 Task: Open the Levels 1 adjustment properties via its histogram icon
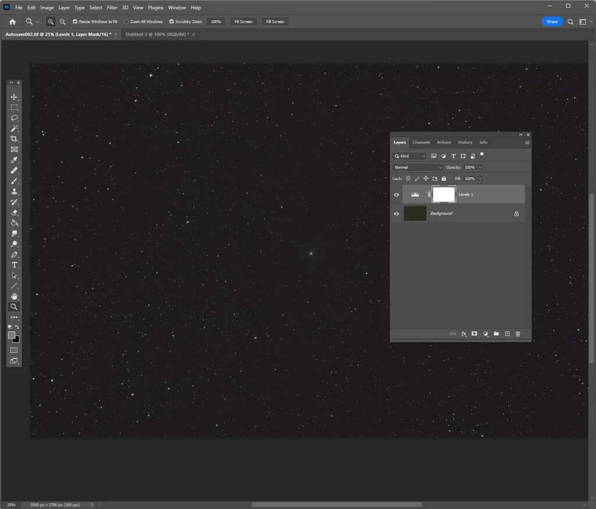click(x=416, y=194)
